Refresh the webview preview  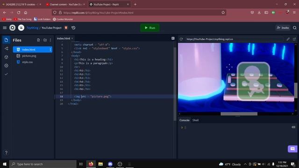click(181, 39)
